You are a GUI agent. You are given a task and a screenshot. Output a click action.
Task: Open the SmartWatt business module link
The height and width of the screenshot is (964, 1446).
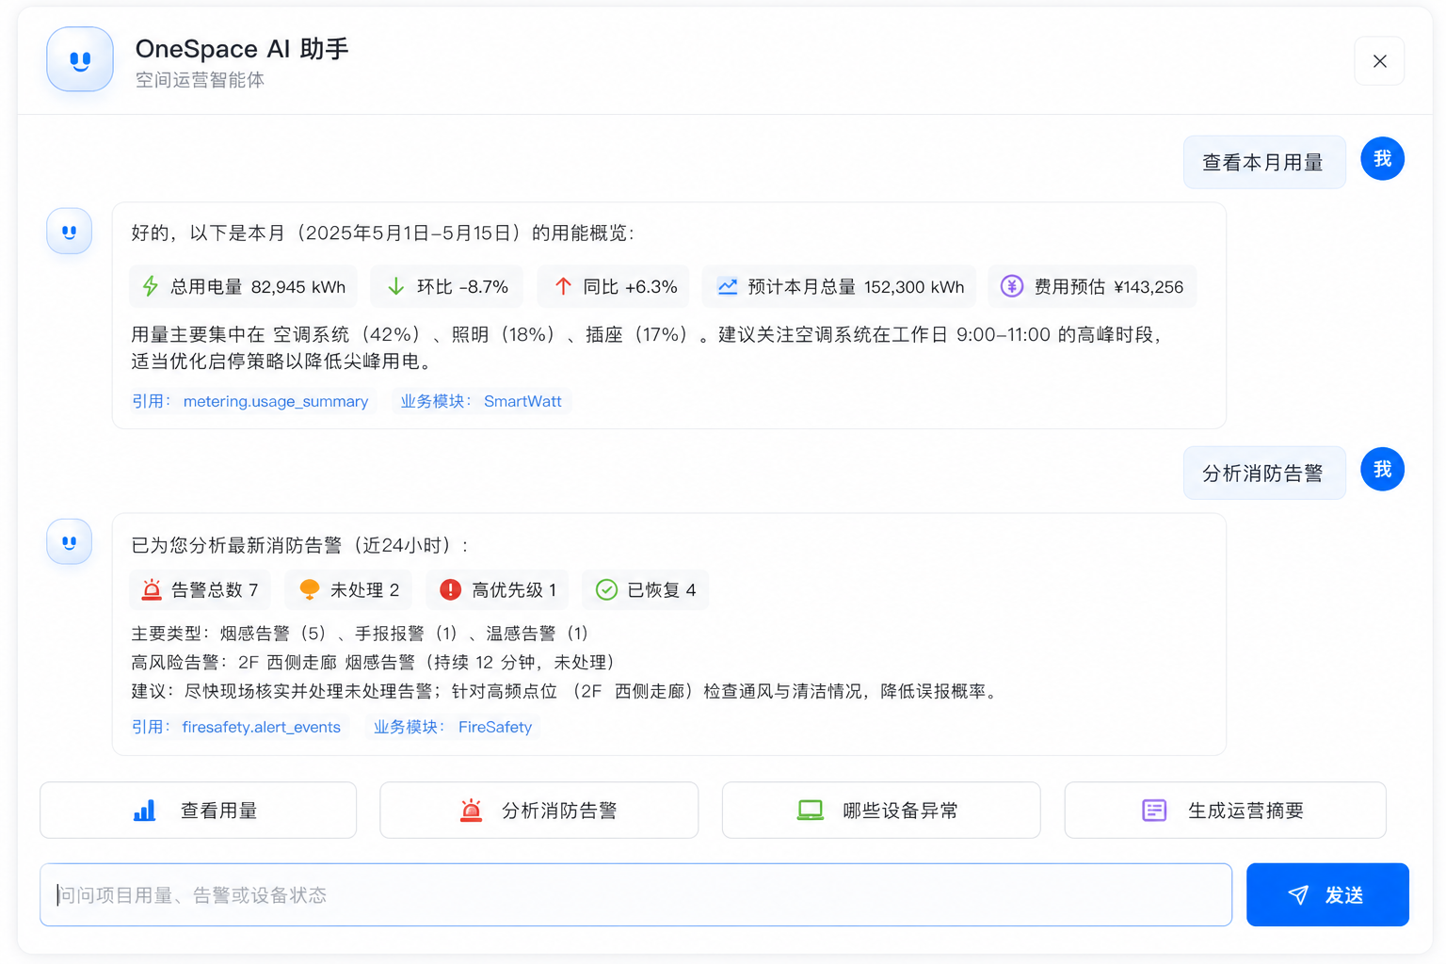522,402
